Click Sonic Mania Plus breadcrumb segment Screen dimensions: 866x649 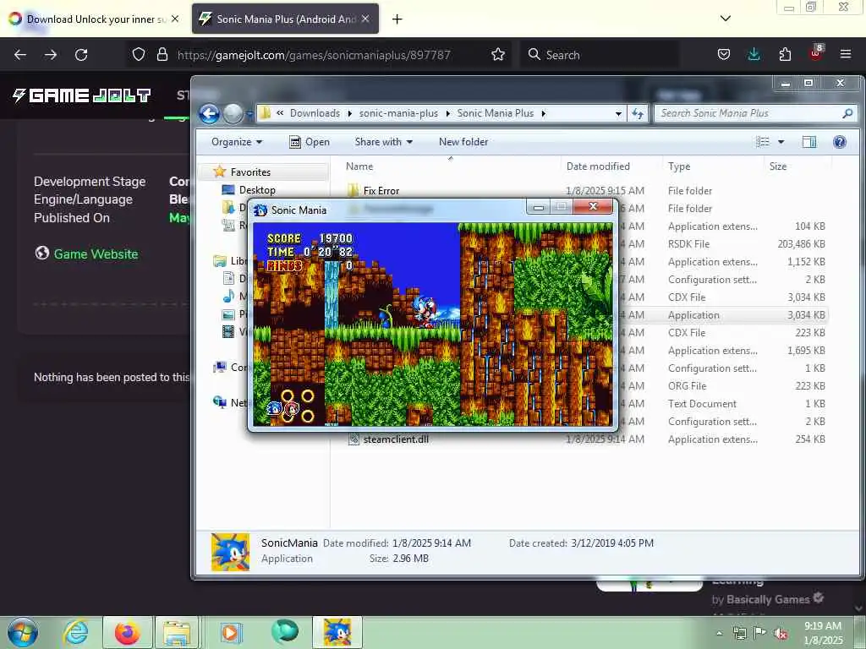tap(496, 113)
